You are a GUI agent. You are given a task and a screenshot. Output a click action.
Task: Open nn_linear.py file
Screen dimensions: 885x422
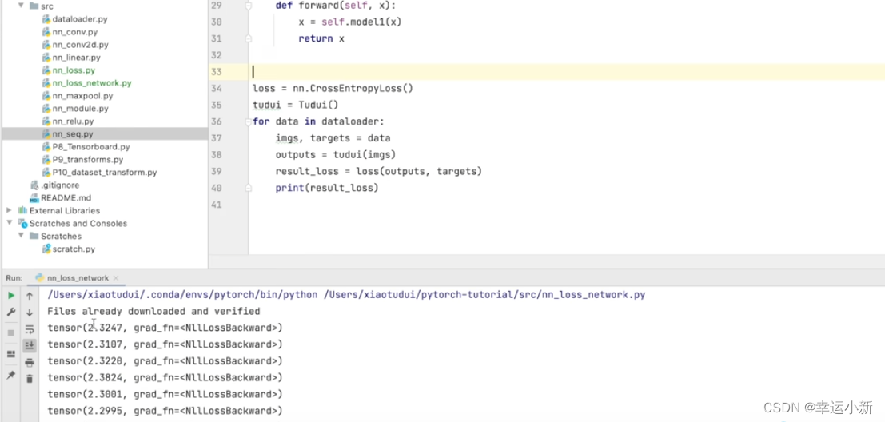76,57
